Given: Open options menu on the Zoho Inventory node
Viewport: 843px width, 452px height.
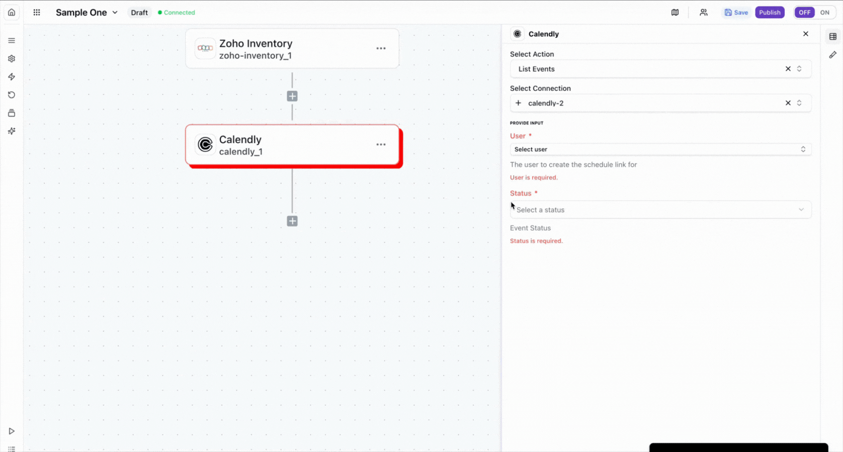Looking at the screenshot, I should (381, 48).
